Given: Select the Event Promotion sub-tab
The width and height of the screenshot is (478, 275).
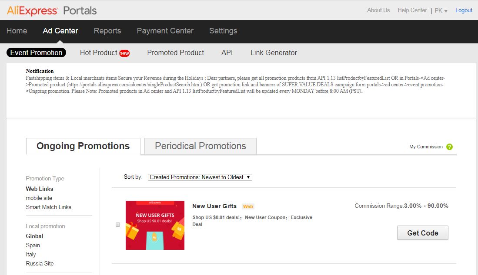Looking at the screenshot, I should 36,52.
